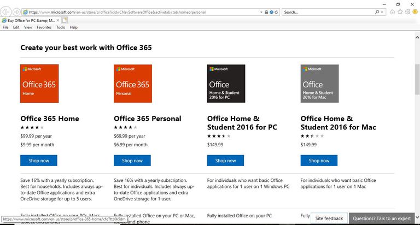The image size is (420, 225).
Task: Click the page URL in the address bar
Action: coord(118,12)
